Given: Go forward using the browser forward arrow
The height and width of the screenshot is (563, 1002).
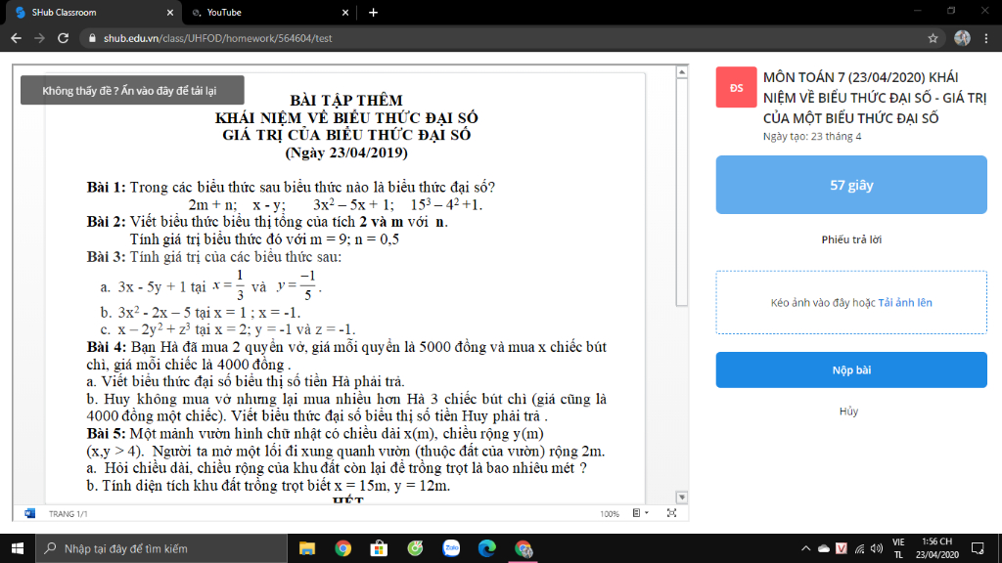Looking at the screenshot, I should (x=39, y=38).
